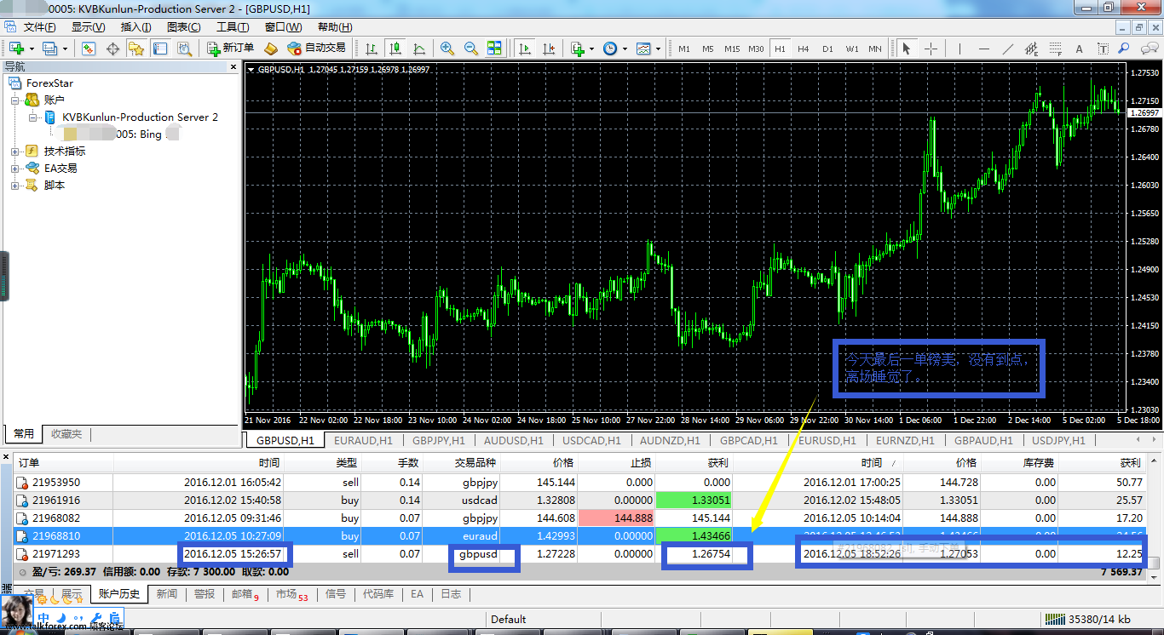Select the crosshair tool
Image resolution: width=1164 pixels, height=635 pixels.
click(931, 49)
